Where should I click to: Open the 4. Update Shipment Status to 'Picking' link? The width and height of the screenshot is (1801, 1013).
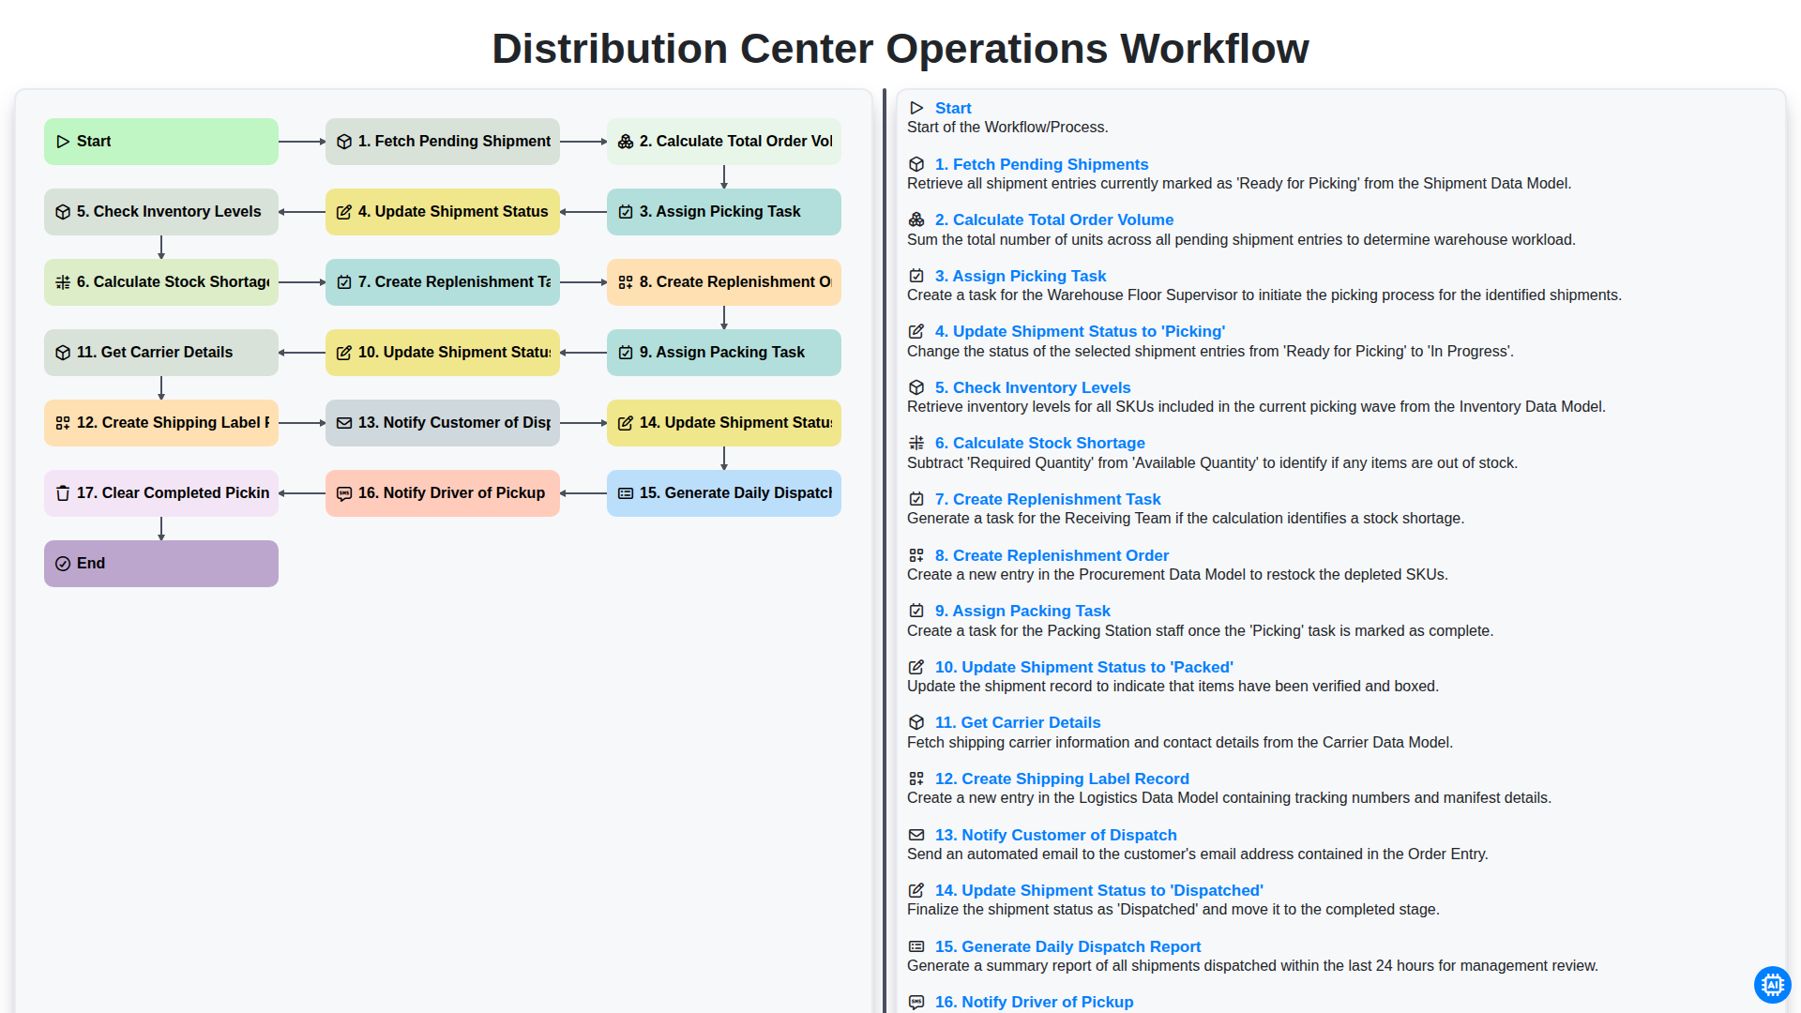click(1080, 332)
